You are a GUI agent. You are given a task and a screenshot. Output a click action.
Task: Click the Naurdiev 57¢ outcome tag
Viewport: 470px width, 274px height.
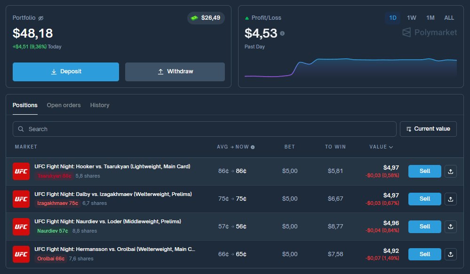52,231
